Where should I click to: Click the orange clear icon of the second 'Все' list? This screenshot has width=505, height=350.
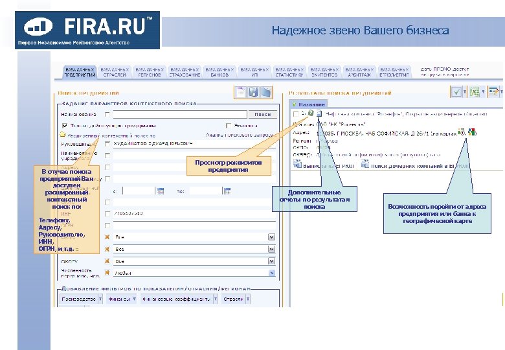click(x=107, y=249)
